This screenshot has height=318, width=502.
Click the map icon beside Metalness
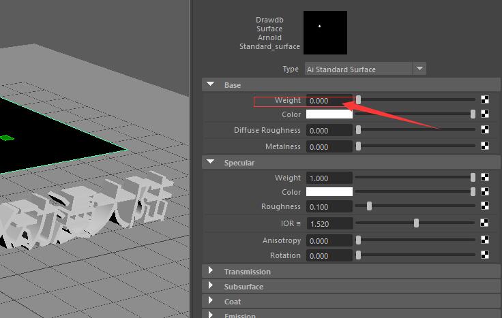click(485, 146)
